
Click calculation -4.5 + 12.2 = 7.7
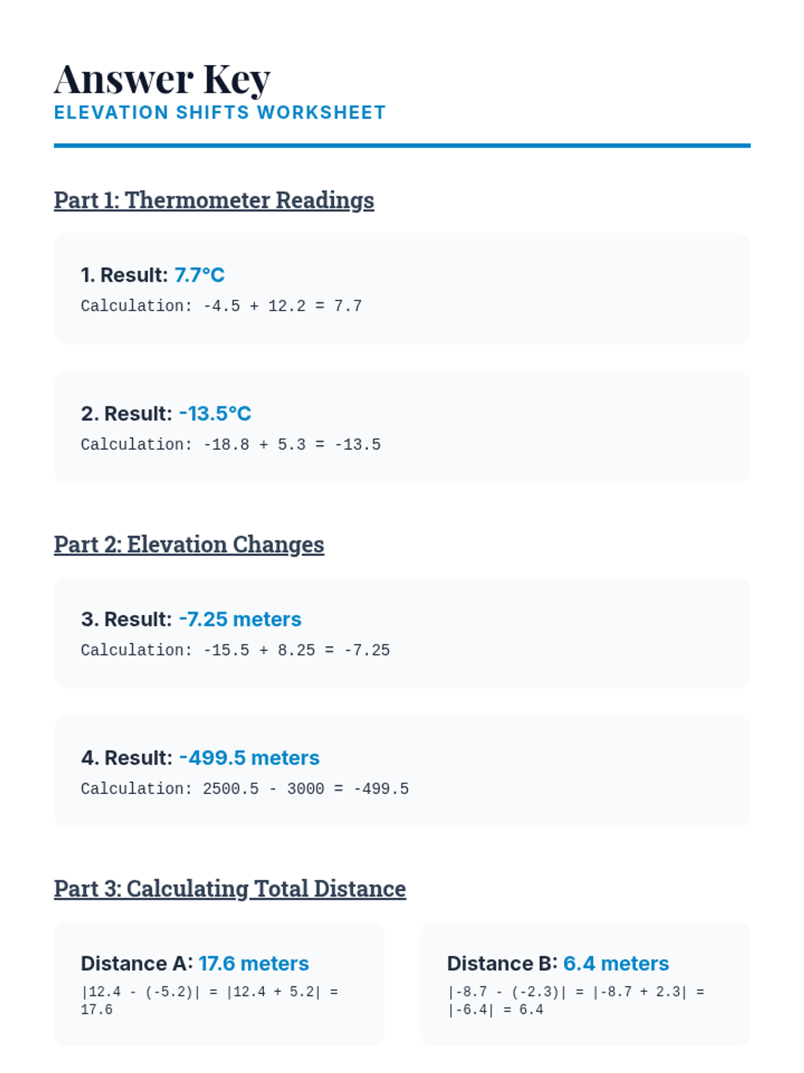221,306
